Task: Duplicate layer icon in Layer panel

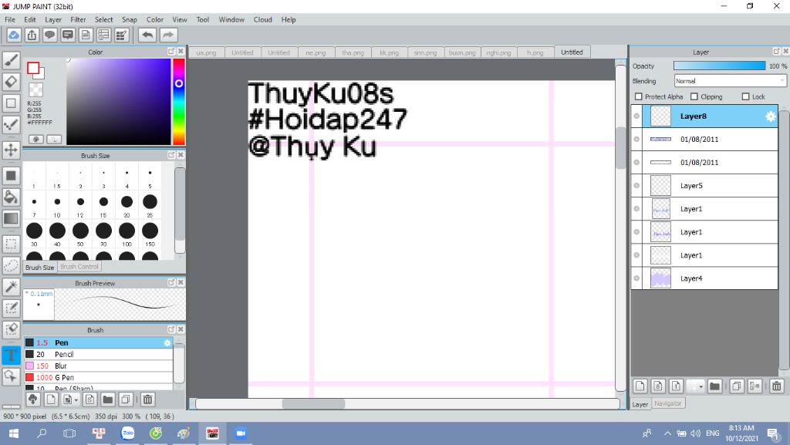Action: (736, 386)
